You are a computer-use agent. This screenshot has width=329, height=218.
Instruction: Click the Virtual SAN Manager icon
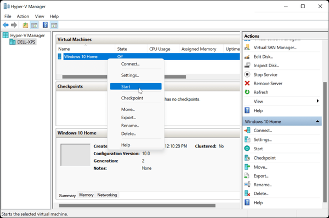(247, 48)
